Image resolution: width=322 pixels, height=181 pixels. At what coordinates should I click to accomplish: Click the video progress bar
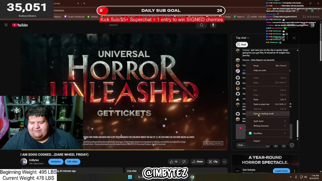point(124,150)
